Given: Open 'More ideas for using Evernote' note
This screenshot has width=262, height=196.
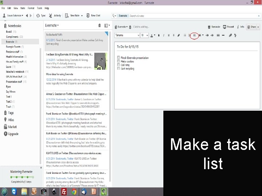Looking at the screenshot, I should click(76, 81).
